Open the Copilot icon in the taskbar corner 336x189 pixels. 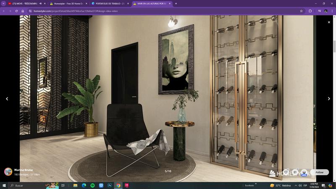click(x=331, y=186)
